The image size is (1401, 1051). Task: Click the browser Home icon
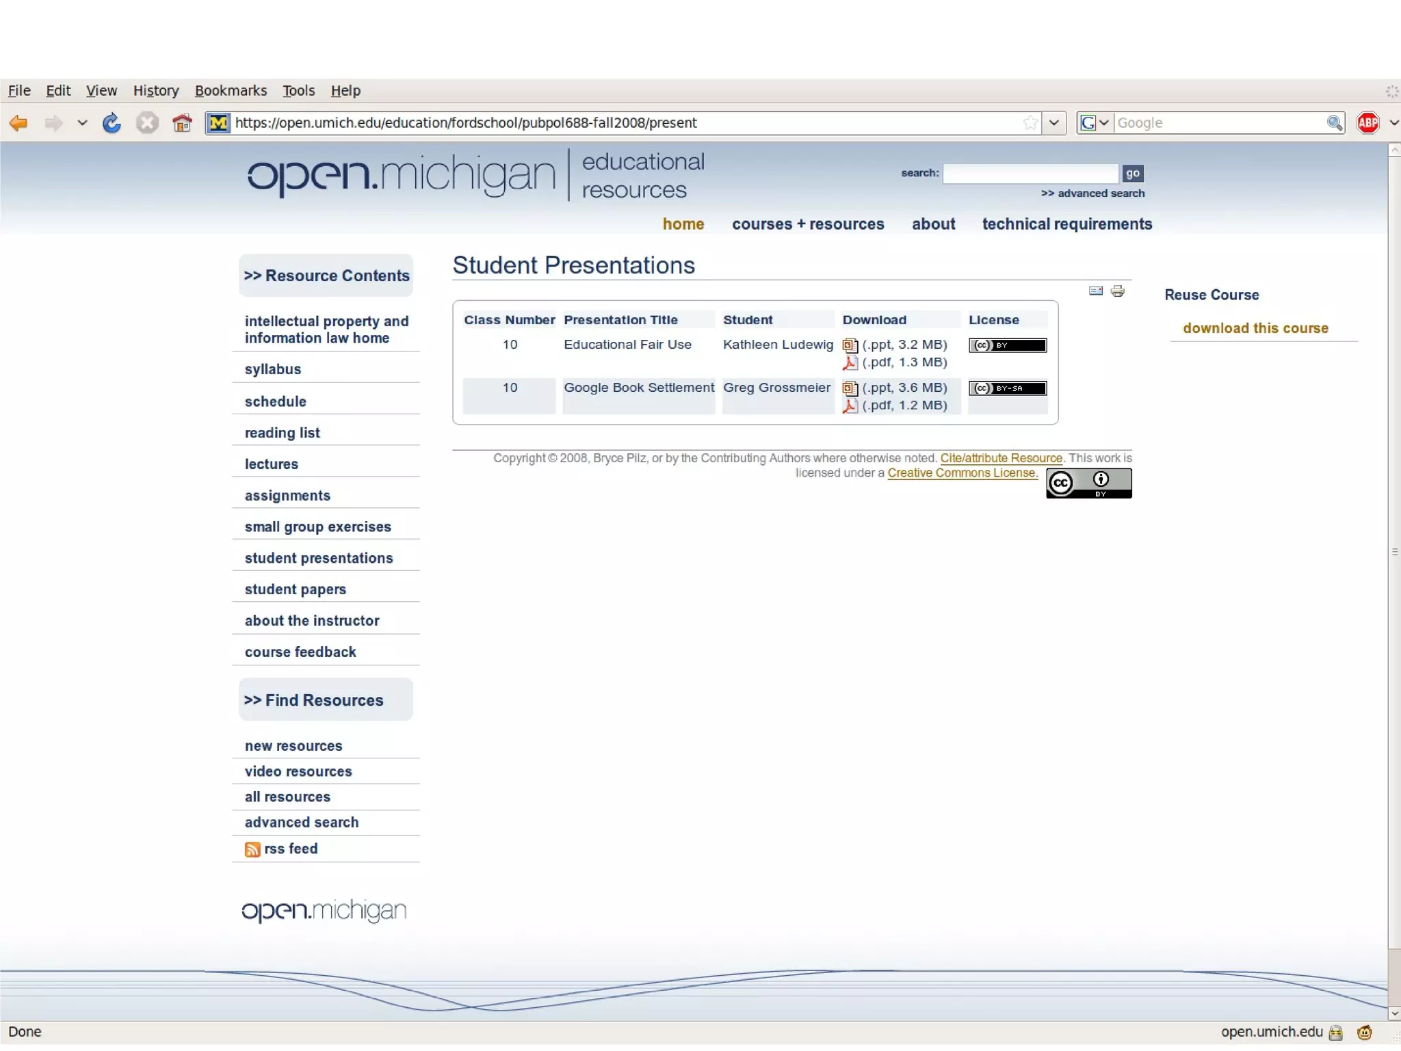pyautogui.click(x=182, y=123)
